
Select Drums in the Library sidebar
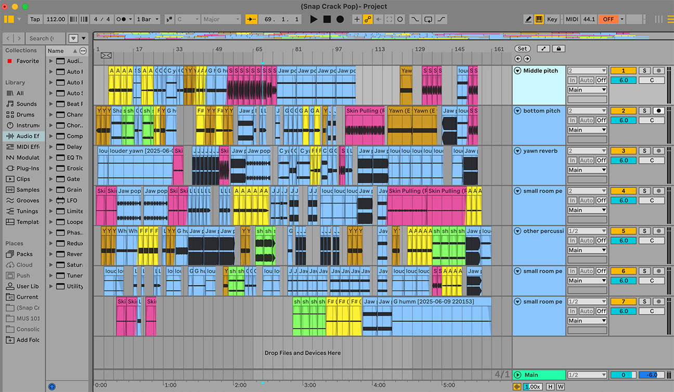coord(25,115)
